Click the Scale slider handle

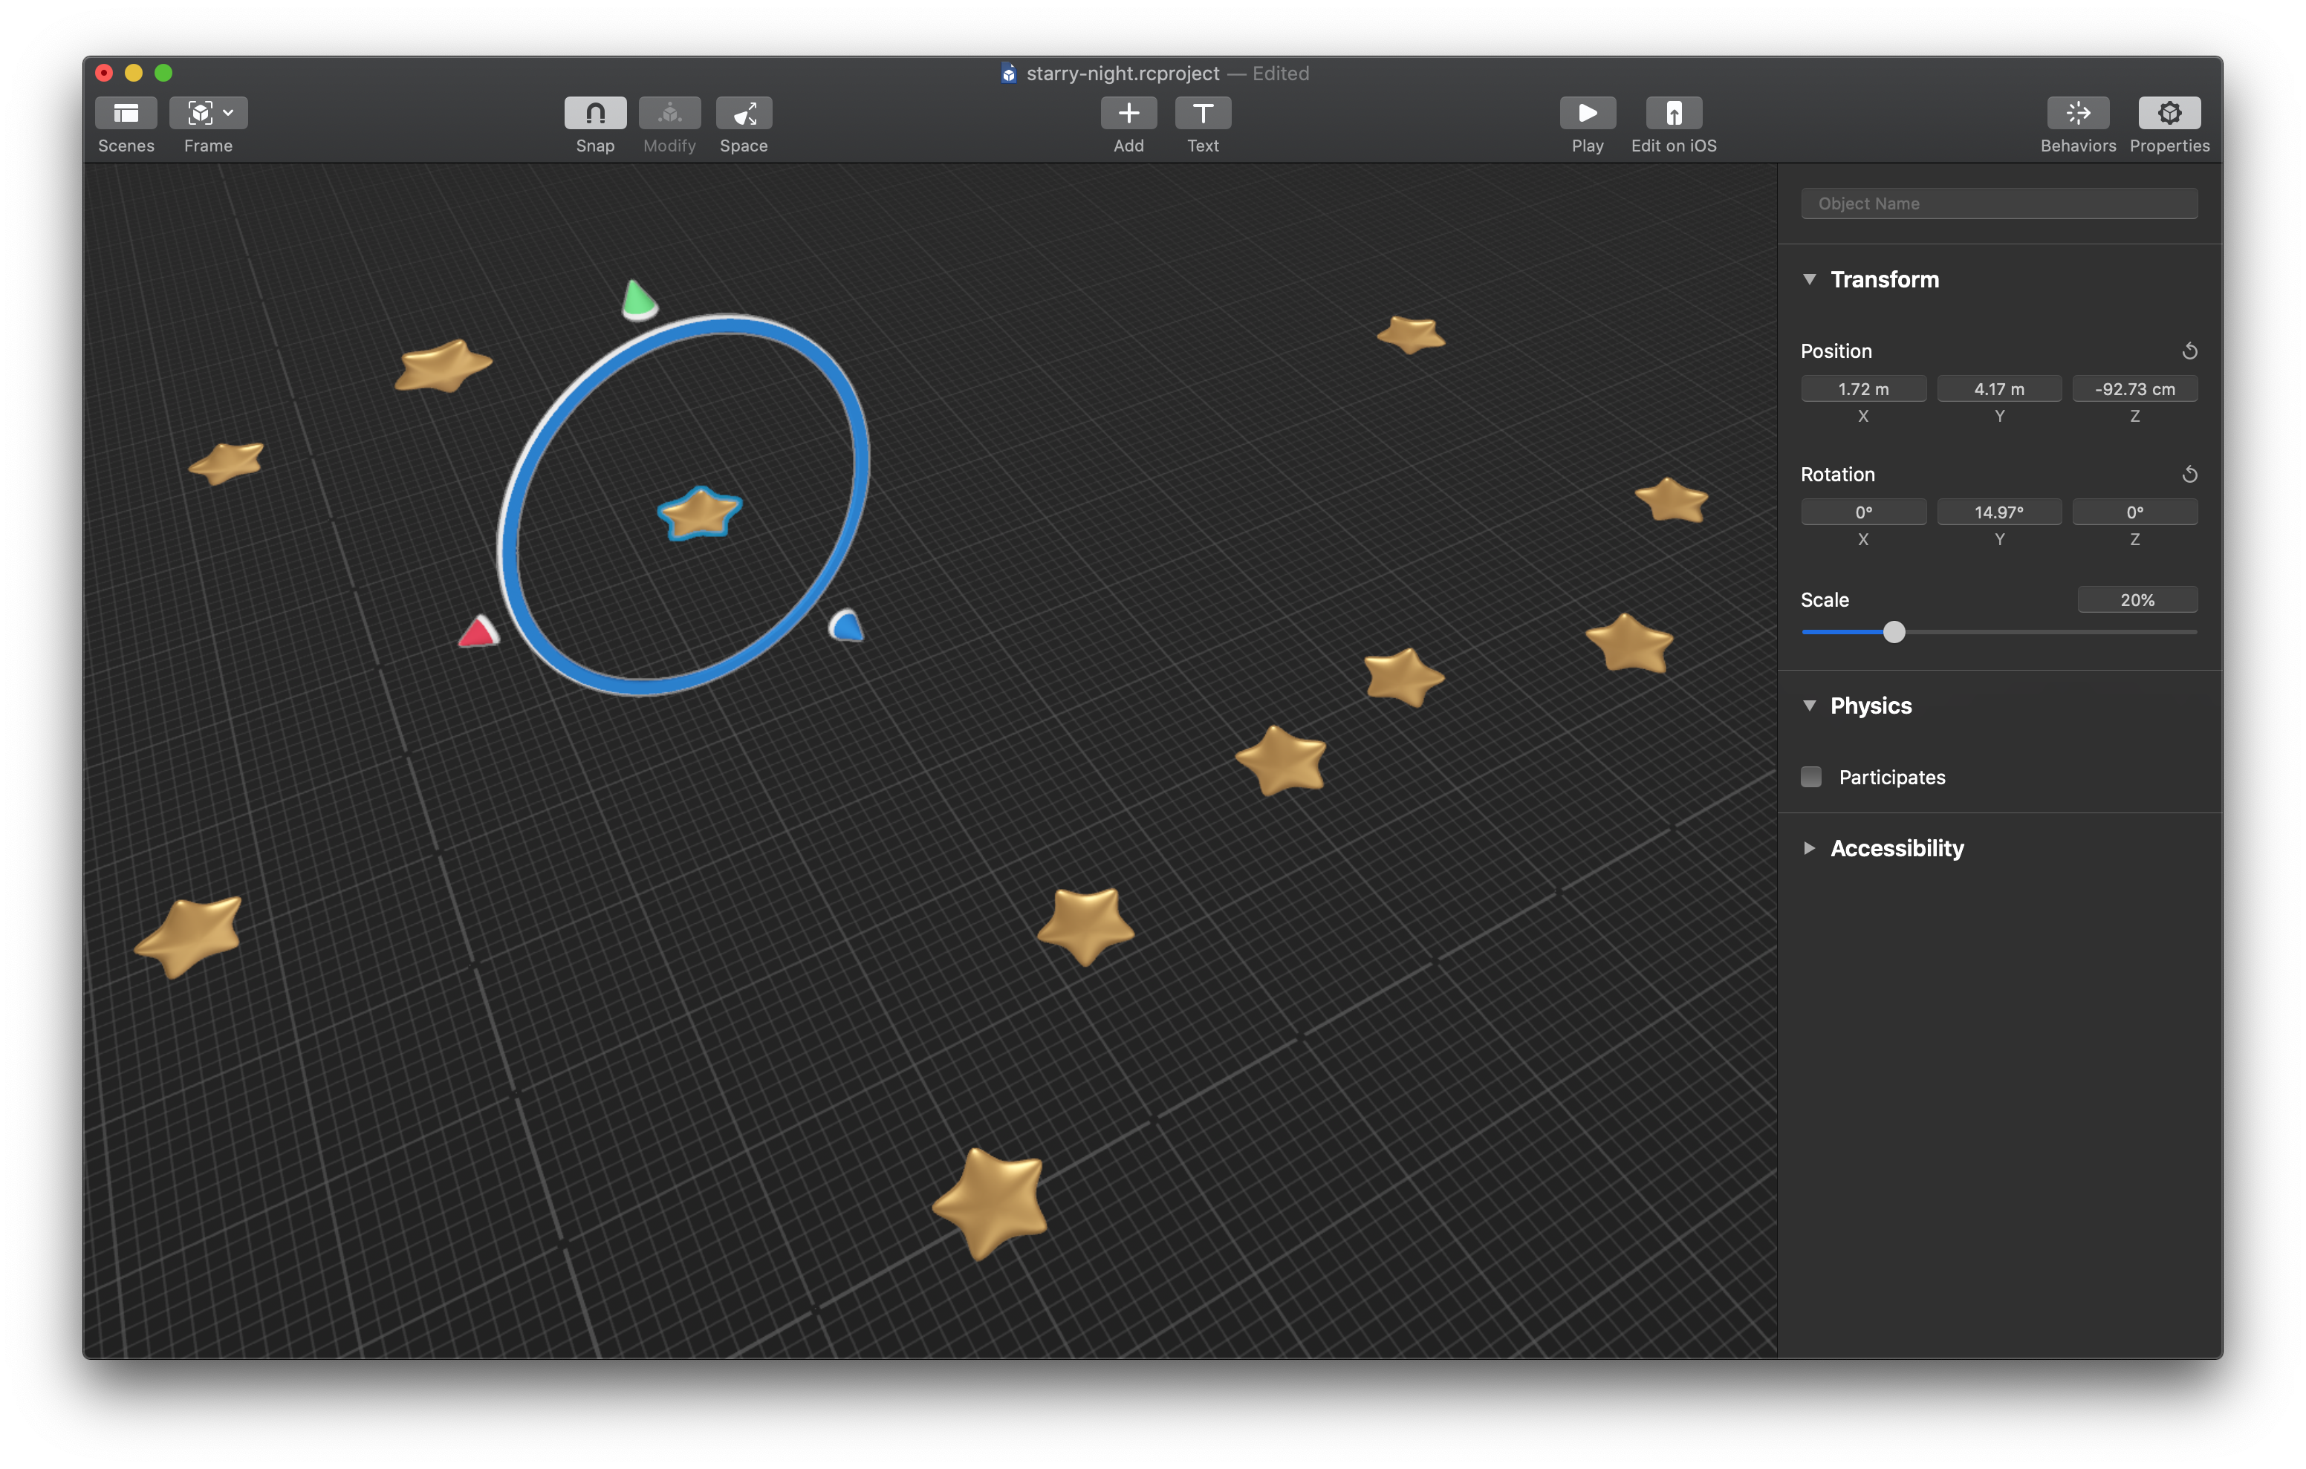coord(1893,632)
